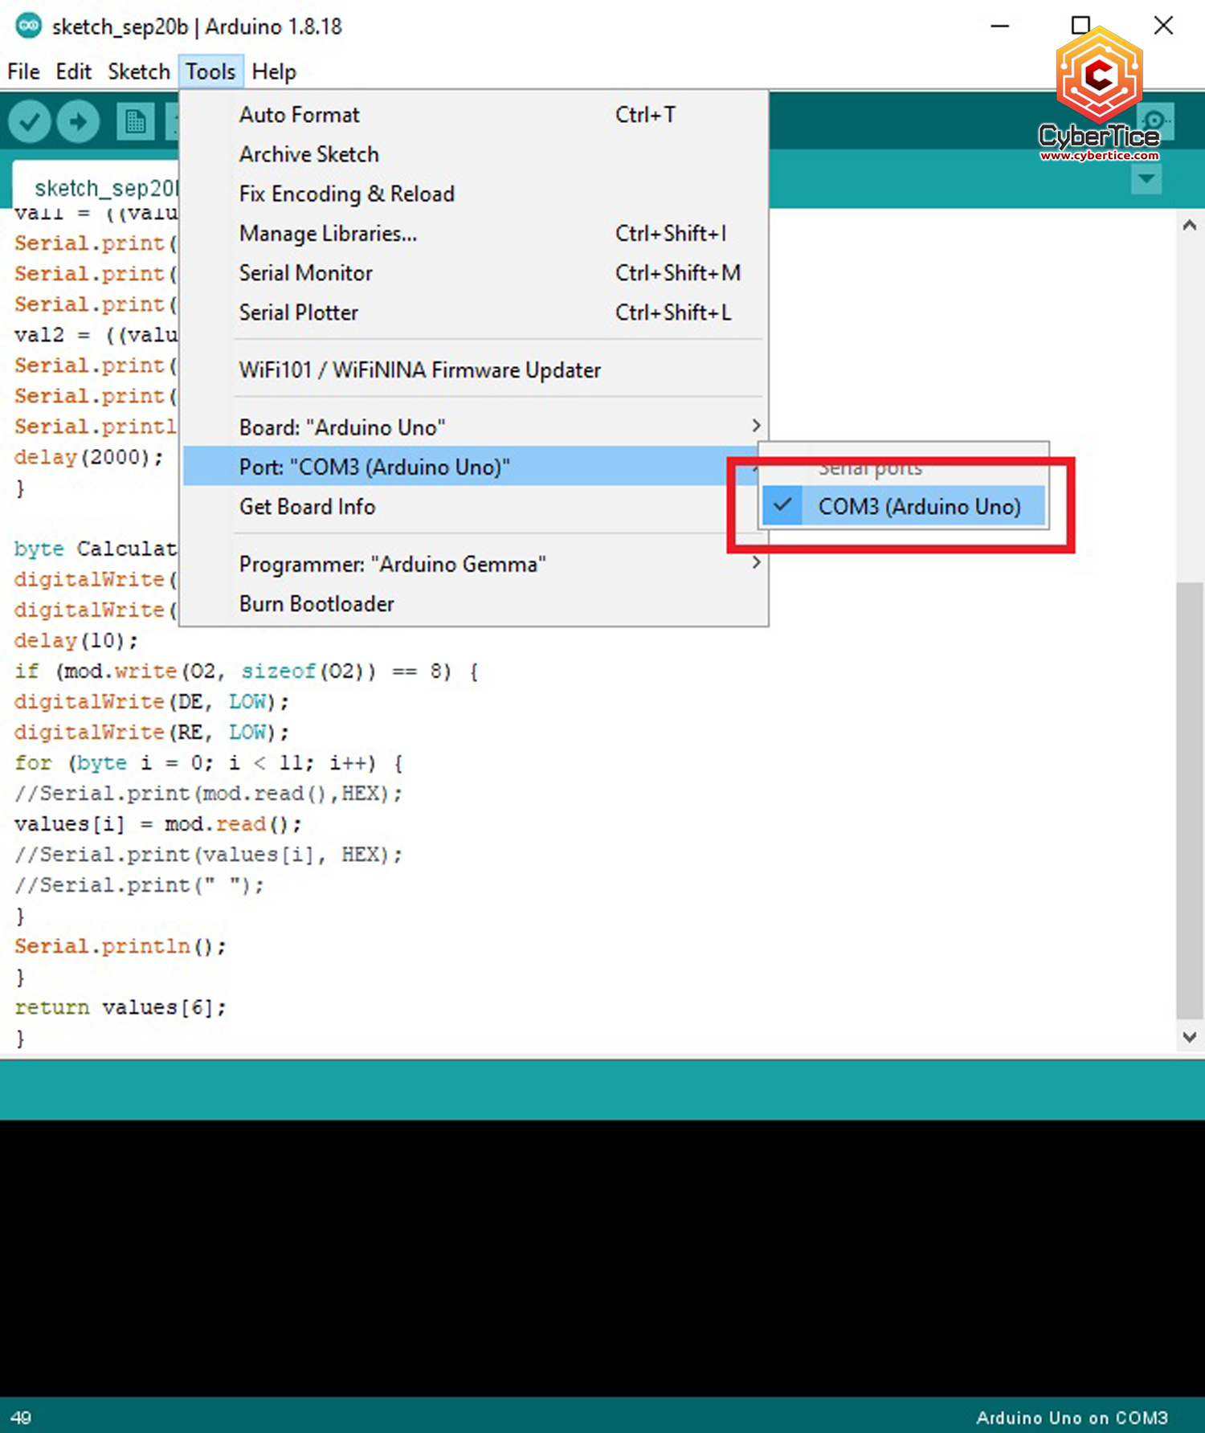
Task: Click the Arduino logo in title bar
Action: click(x=29, y=26)
